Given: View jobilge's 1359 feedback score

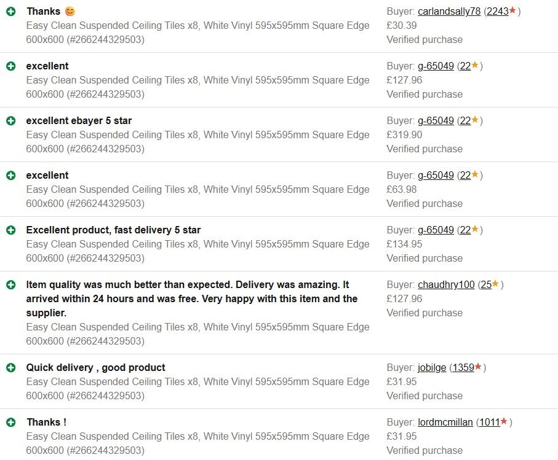Looking at the screenshot, I should [x=463, y=368].
